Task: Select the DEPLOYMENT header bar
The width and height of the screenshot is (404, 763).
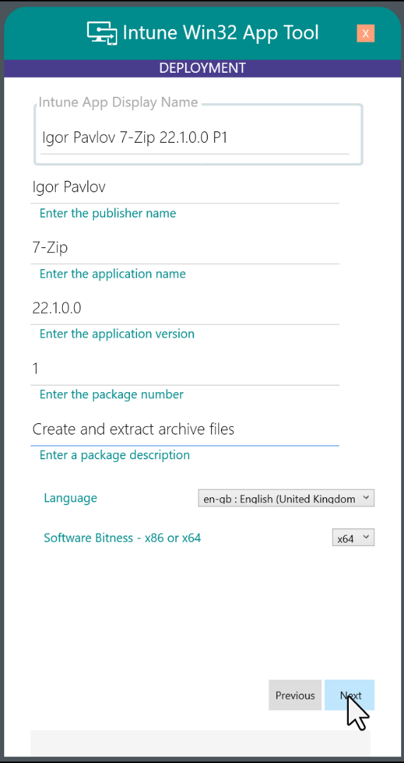Action: point(202,68)
